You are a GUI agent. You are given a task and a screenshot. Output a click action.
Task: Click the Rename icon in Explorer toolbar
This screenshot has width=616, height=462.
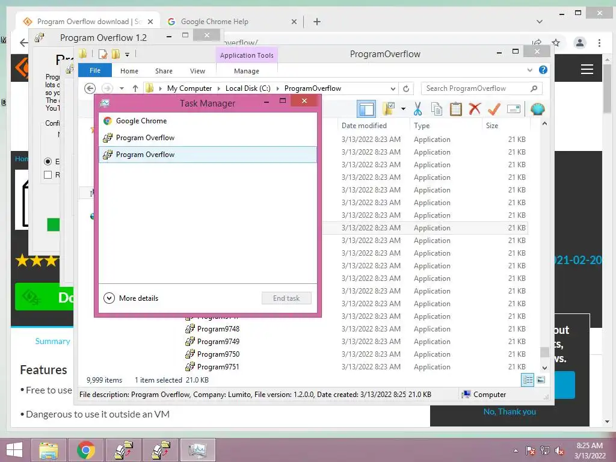[514, 109]
